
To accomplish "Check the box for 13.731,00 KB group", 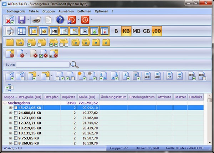I will [16, 118].
